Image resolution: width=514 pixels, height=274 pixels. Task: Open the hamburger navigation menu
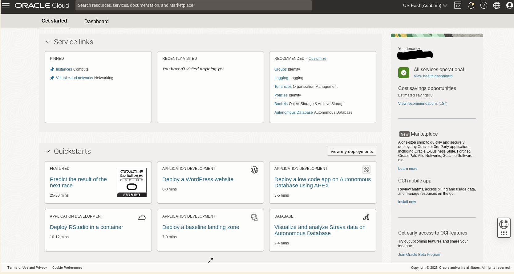click(6, 5)
